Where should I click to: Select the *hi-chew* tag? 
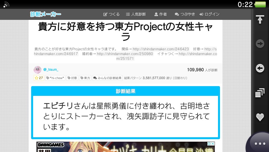point(55,78)
